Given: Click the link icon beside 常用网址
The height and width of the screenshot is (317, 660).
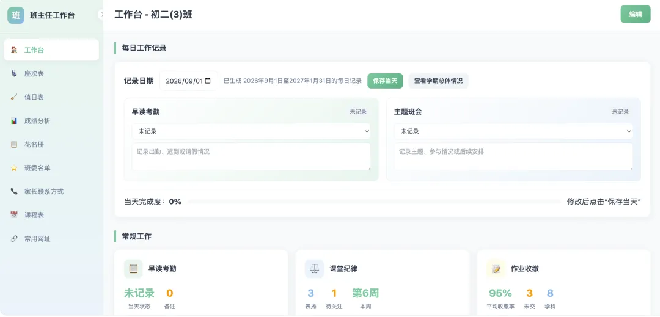Looking at the screenshot, I should coord(14,238).
